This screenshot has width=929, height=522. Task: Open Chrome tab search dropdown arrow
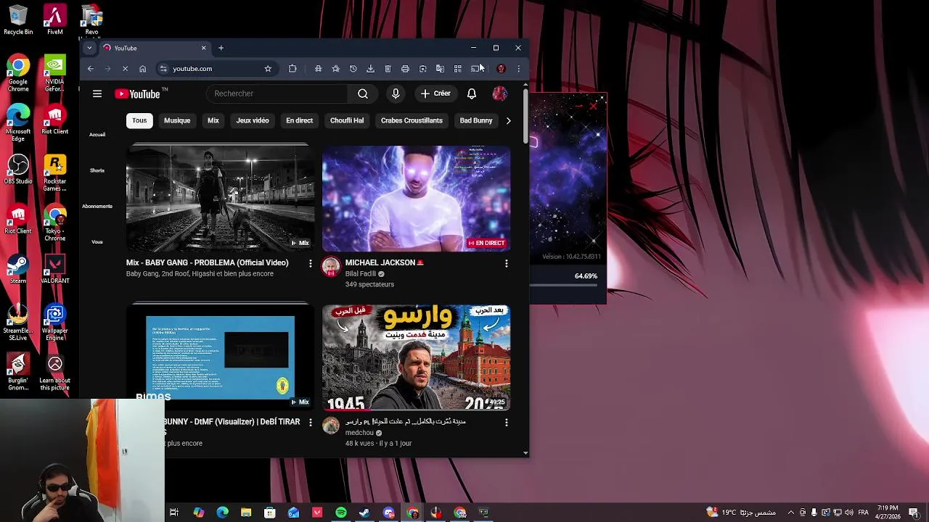[89, 48]
